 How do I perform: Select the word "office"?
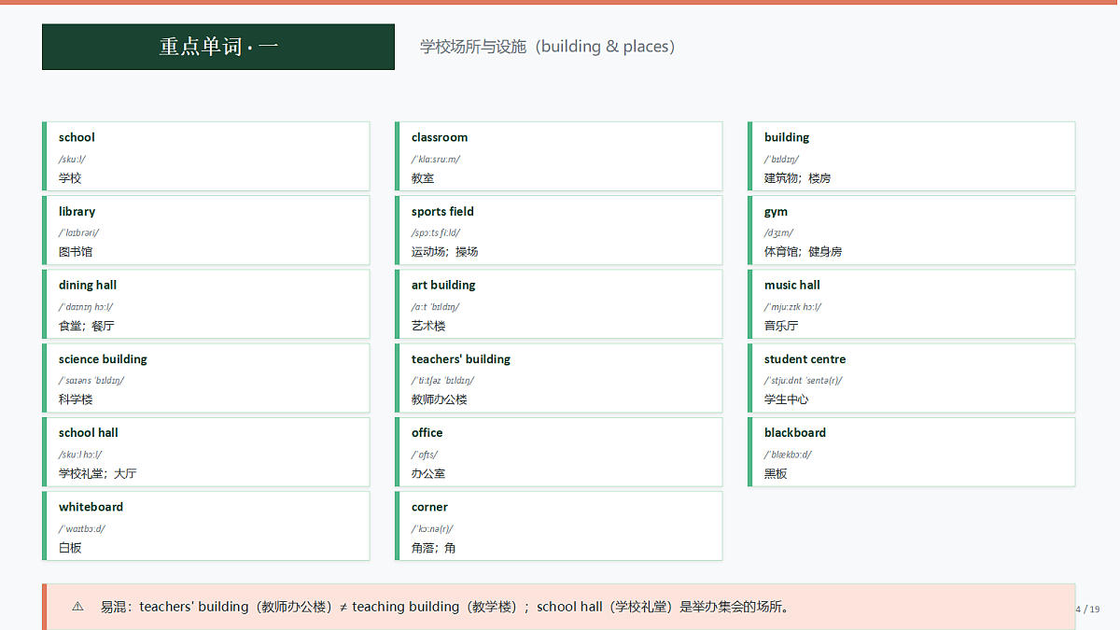[427, 433]
